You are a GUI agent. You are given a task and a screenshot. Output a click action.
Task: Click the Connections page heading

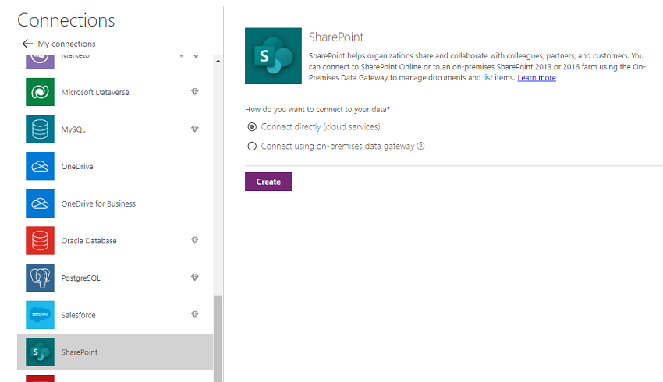(66, 20)
